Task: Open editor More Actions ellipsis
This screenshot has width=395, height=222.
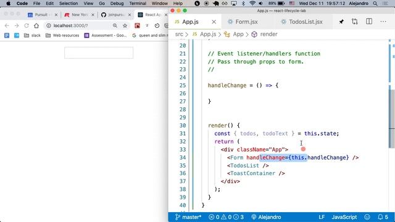Action: coord(383,22)
